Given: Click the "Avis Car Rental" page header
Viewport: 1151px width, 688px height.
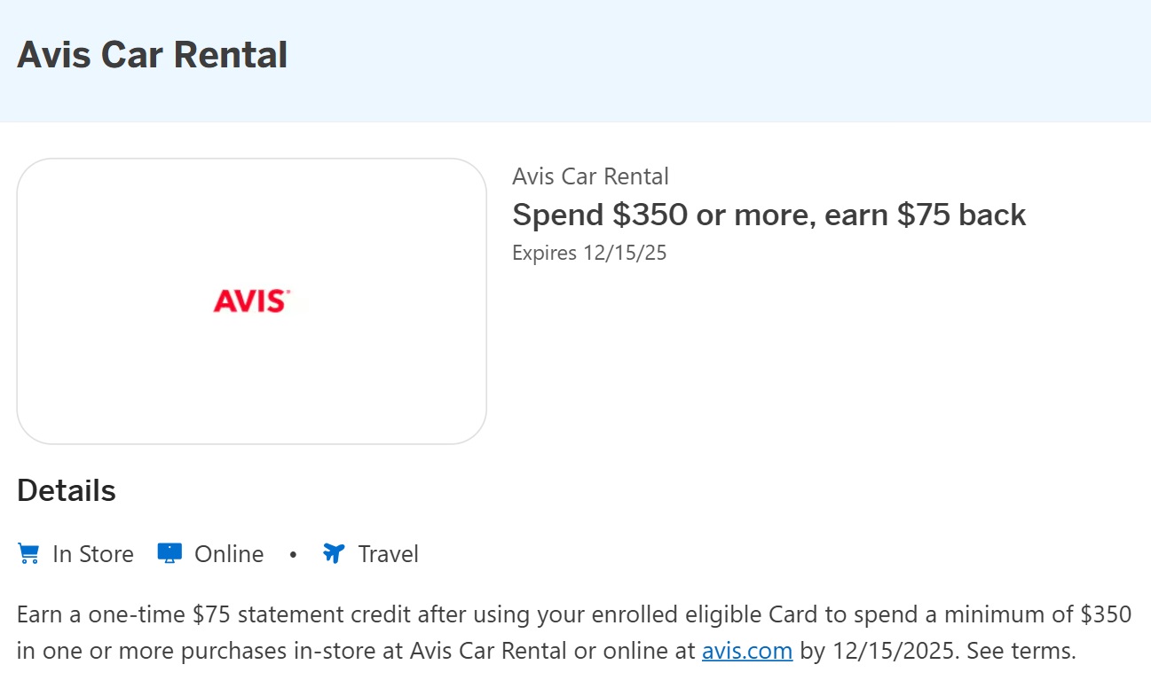Looking at the screenshot, I should 153,54.
